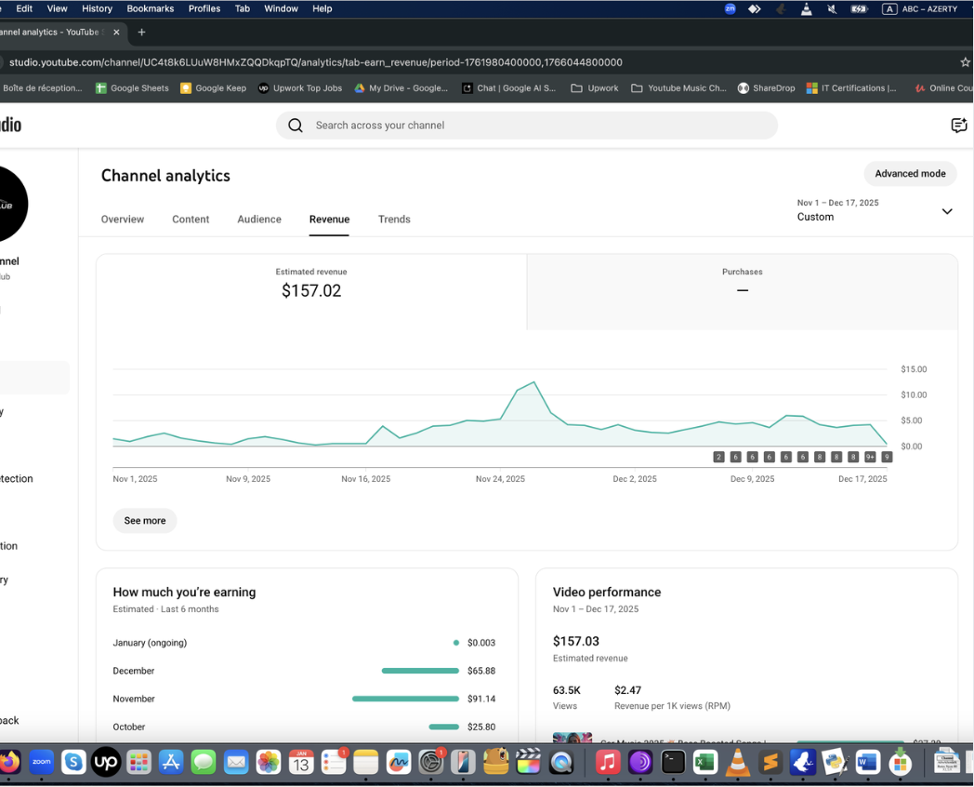Viewport: 974px width, 787px height.
Task: Click the 9+ video marker on the chart
Action: tap(870, 457)
